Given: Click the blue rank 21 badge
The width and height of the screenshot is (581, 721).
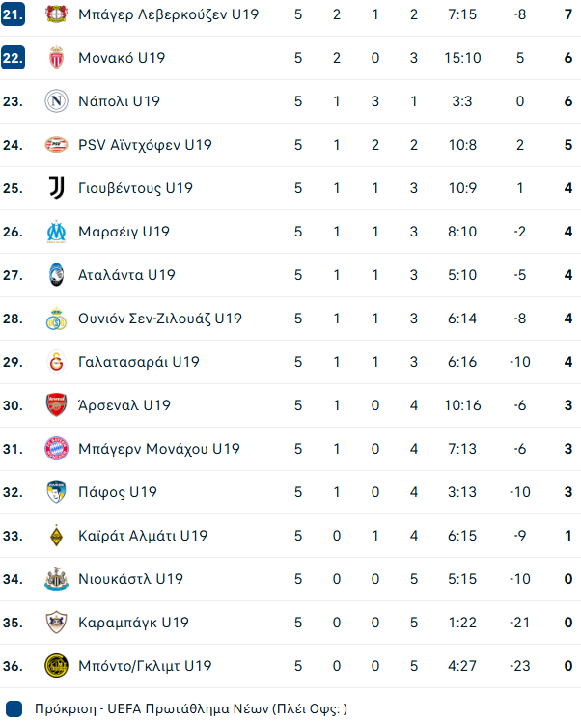Looking at the screenshot, I should pos(13,14).
